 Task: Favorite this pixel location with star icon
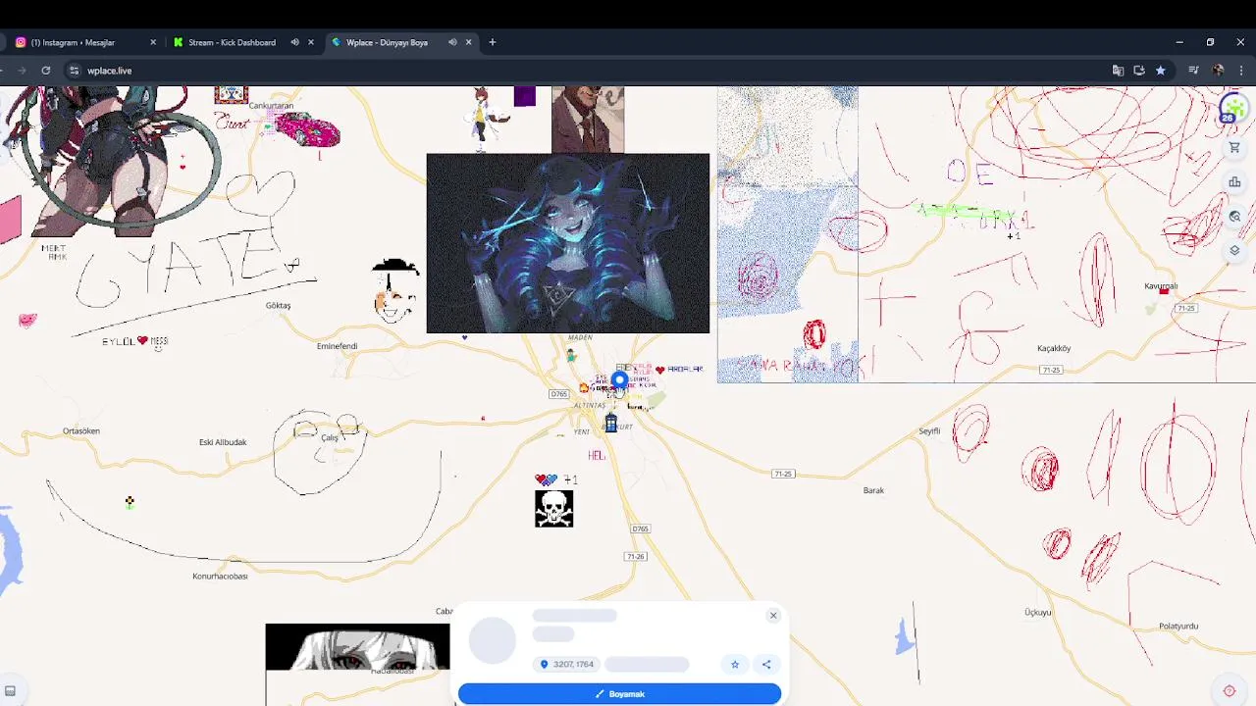(735, 664)
